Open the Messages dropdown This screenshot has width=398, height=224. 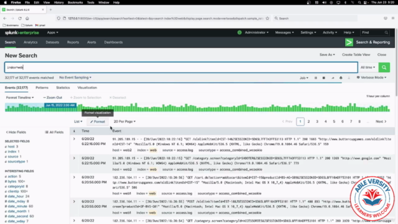coord(284,32)
